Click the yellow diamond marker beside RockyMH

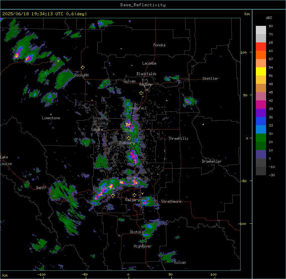point(83,68)
